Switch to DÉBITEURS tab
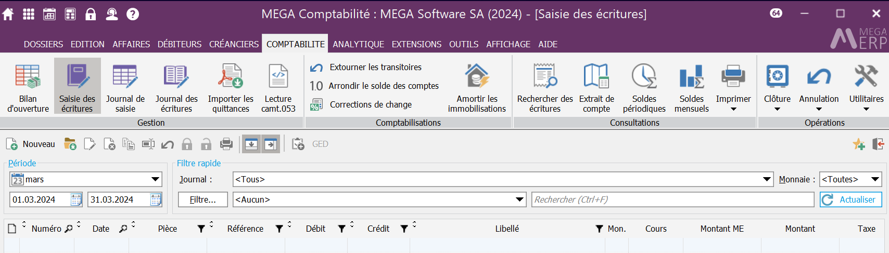This screenshot has width=889, height=253. tap(180, 44)
